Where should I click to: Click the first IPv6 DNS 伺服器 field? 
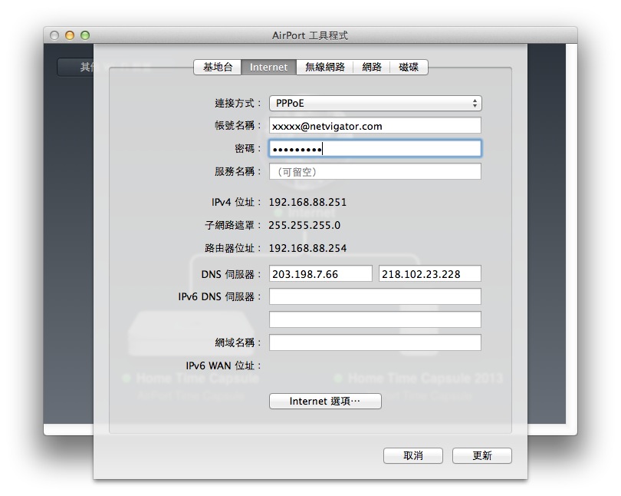point(375,296)
